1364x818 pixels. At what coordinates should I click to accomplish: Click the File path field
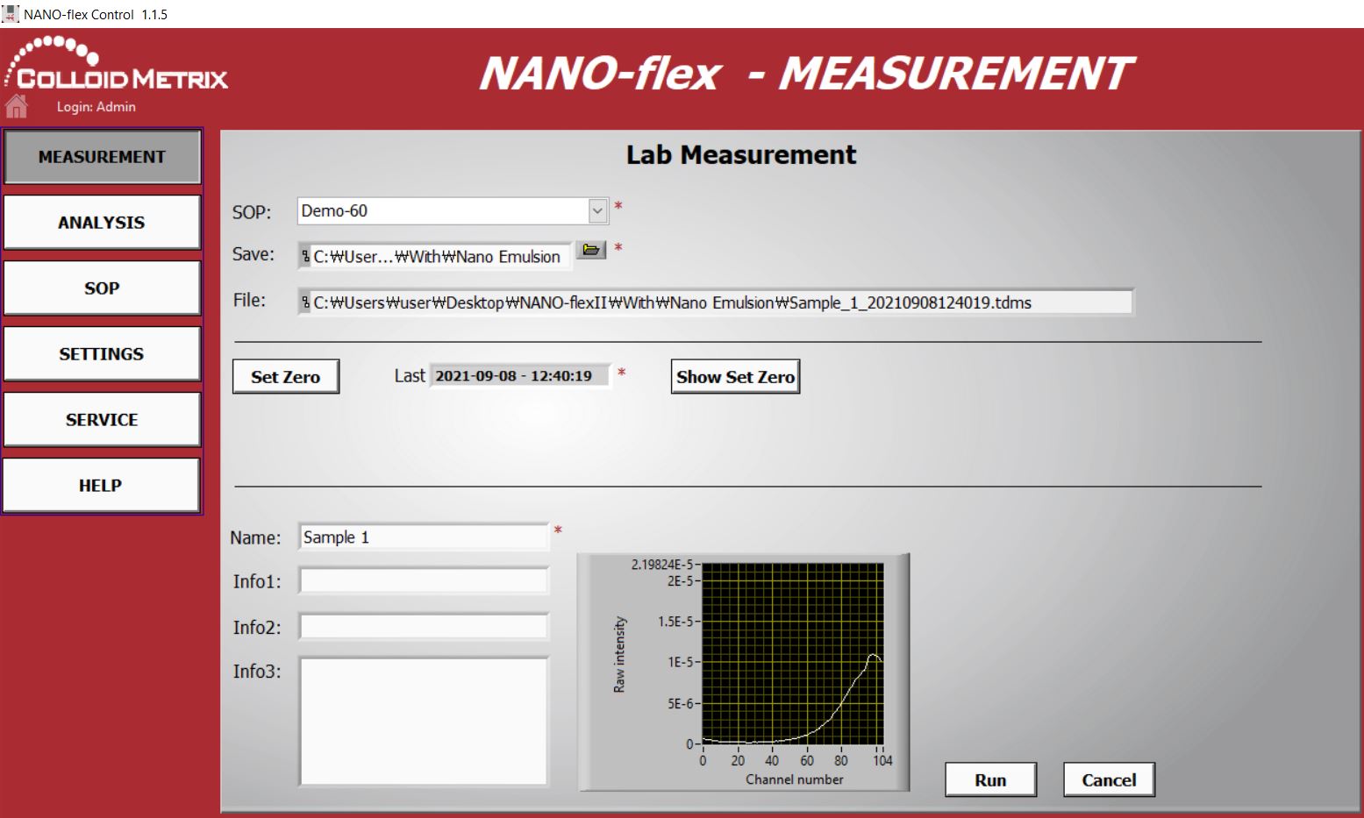click(716, 302)
